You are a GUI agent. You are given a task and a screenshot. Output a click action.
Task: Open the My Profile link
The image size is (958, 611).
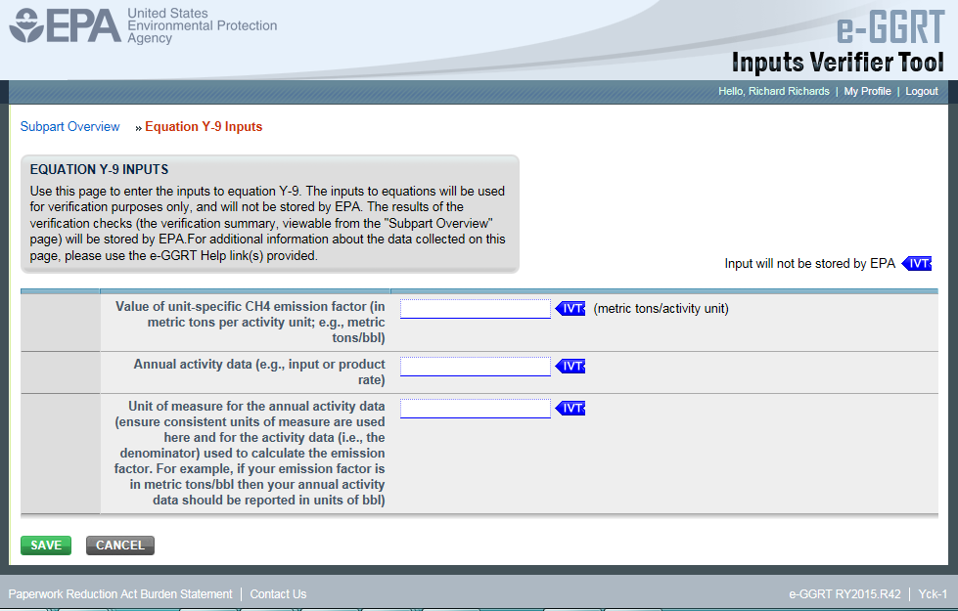(867, 91)
